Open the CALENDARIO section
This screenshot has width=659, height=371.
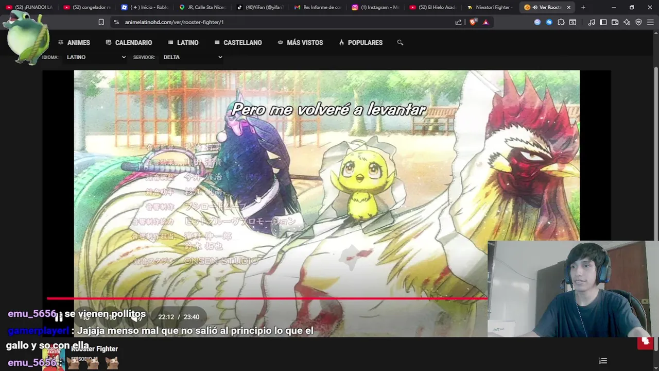(x=129, y=43)
